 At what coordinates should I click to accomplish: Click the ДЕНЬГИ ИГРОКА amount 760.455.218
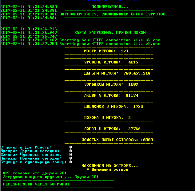[x=137, y=73]
